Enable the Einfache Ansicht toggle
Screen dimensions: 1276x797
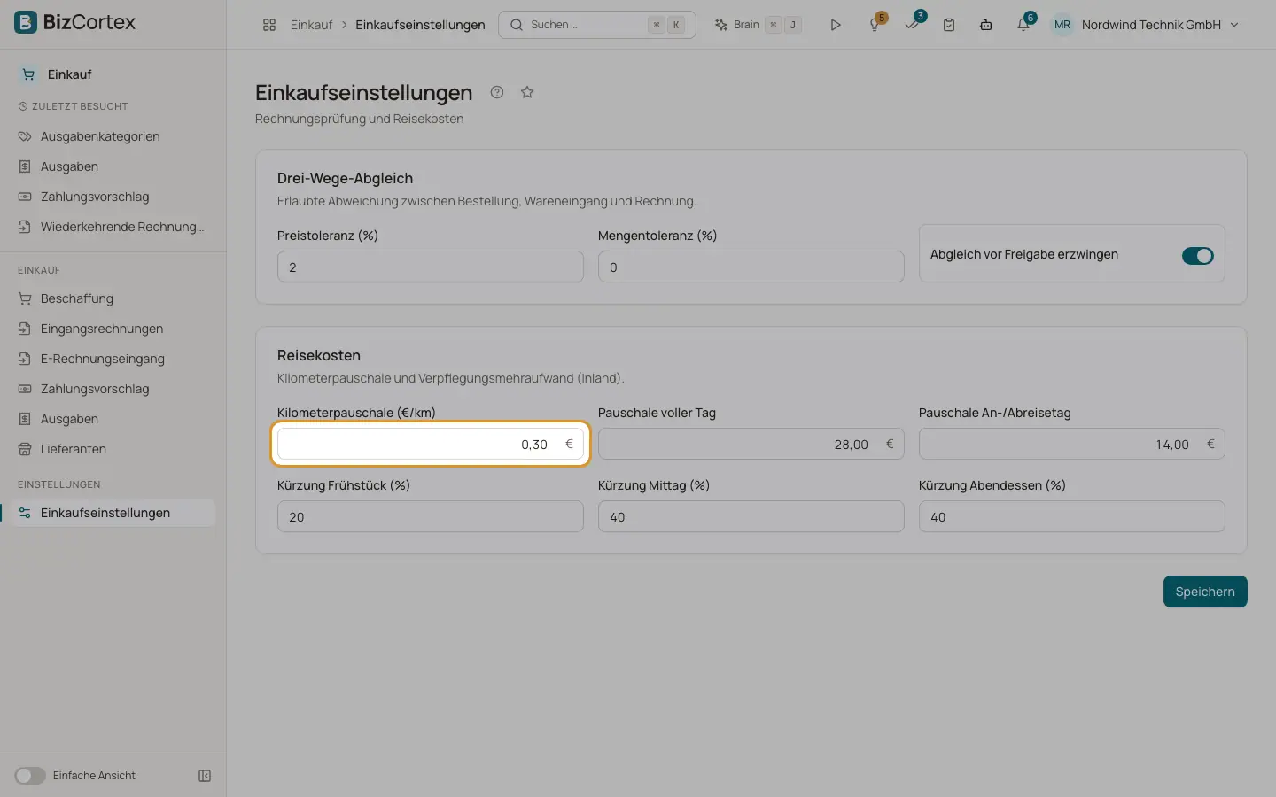pos(30,776)
